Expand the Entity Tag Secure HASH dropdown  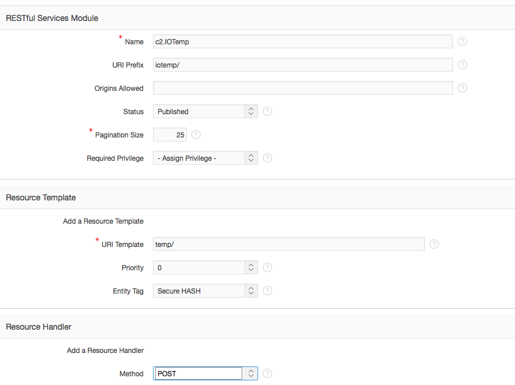(206, 291)
